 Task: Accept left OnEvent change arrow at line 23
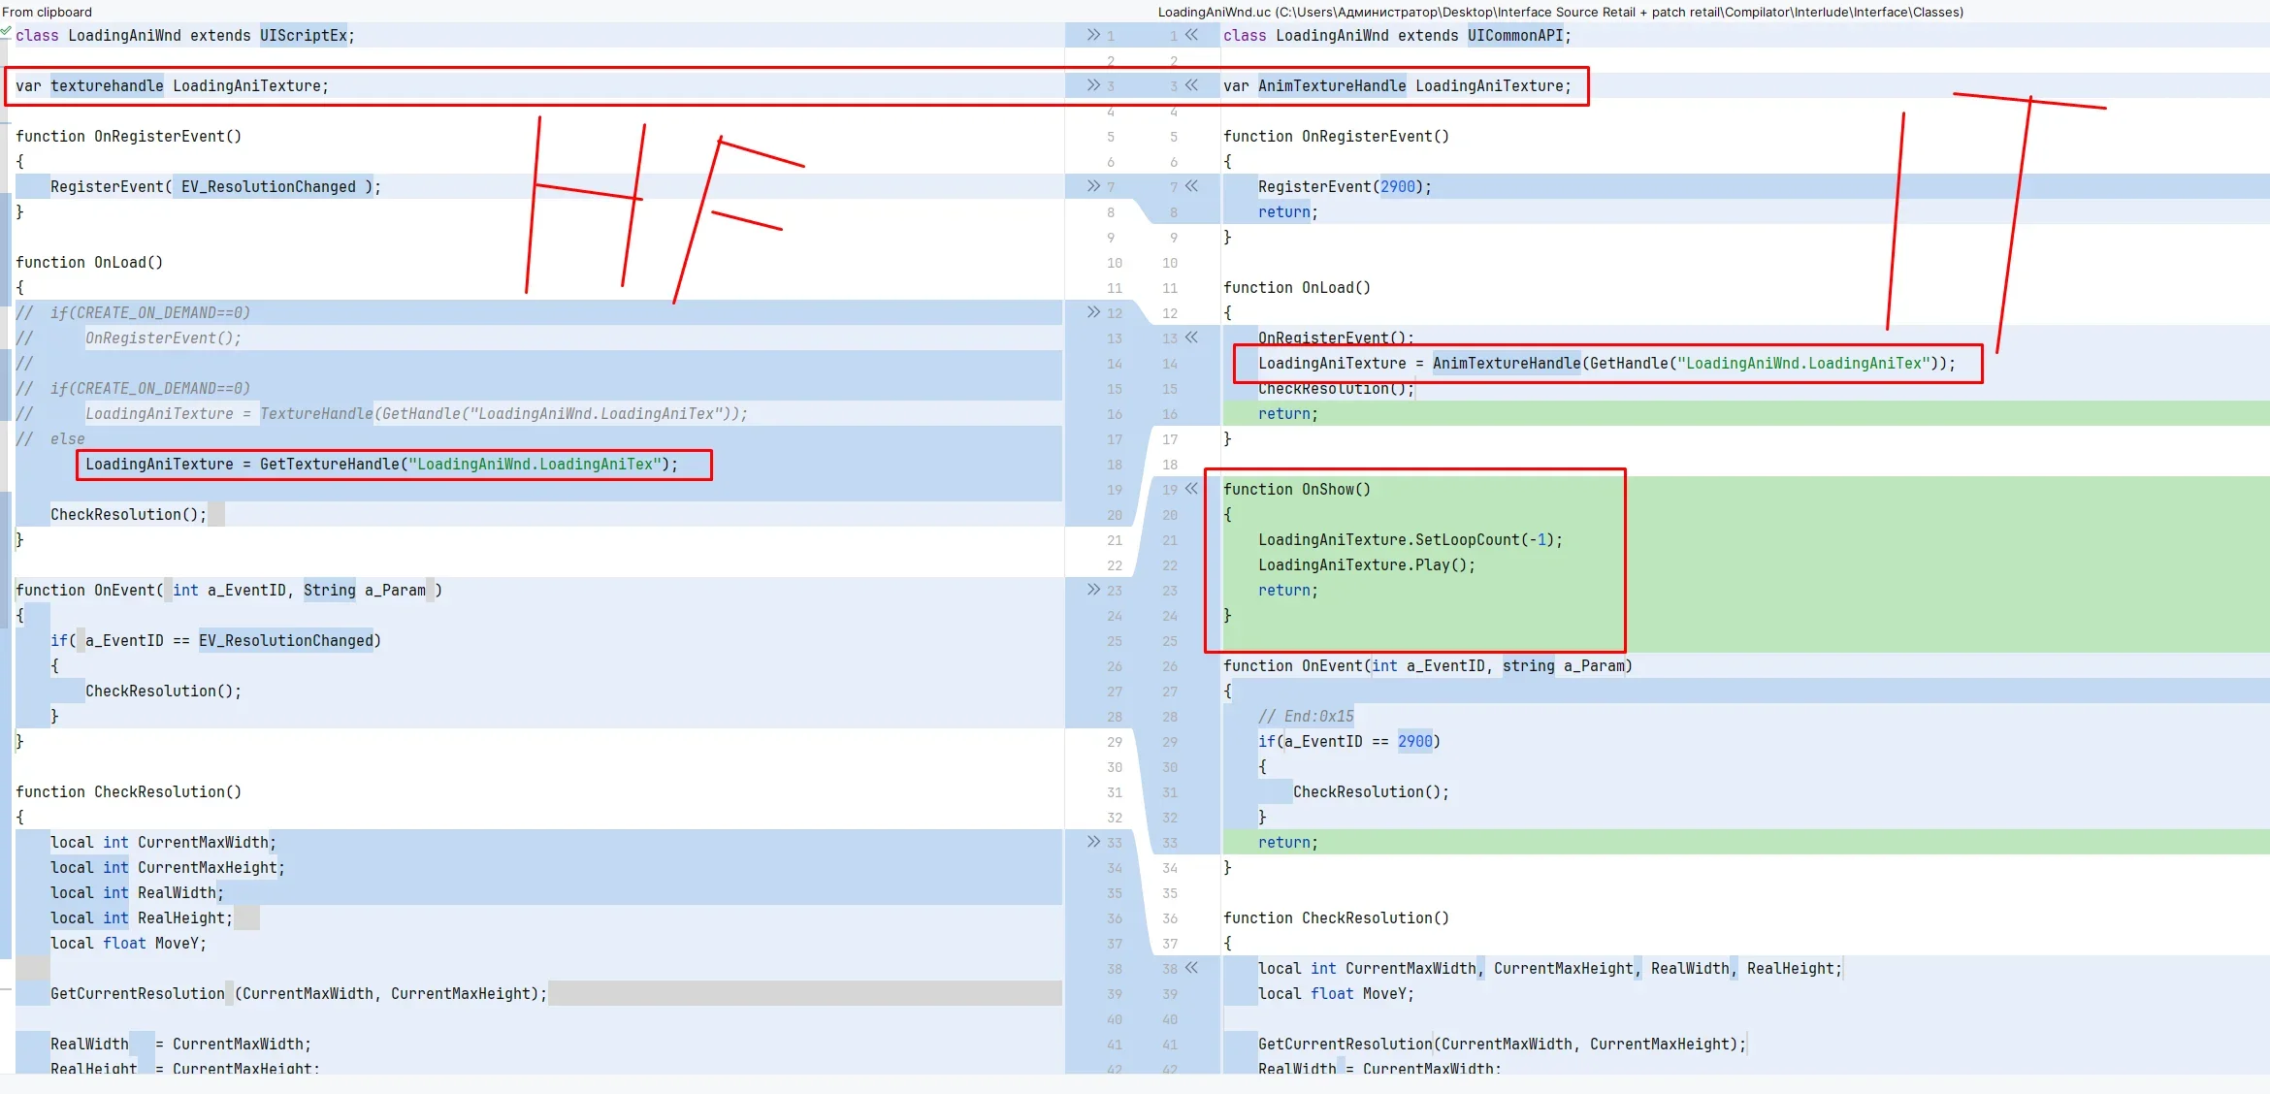[x=1093, y=590]
